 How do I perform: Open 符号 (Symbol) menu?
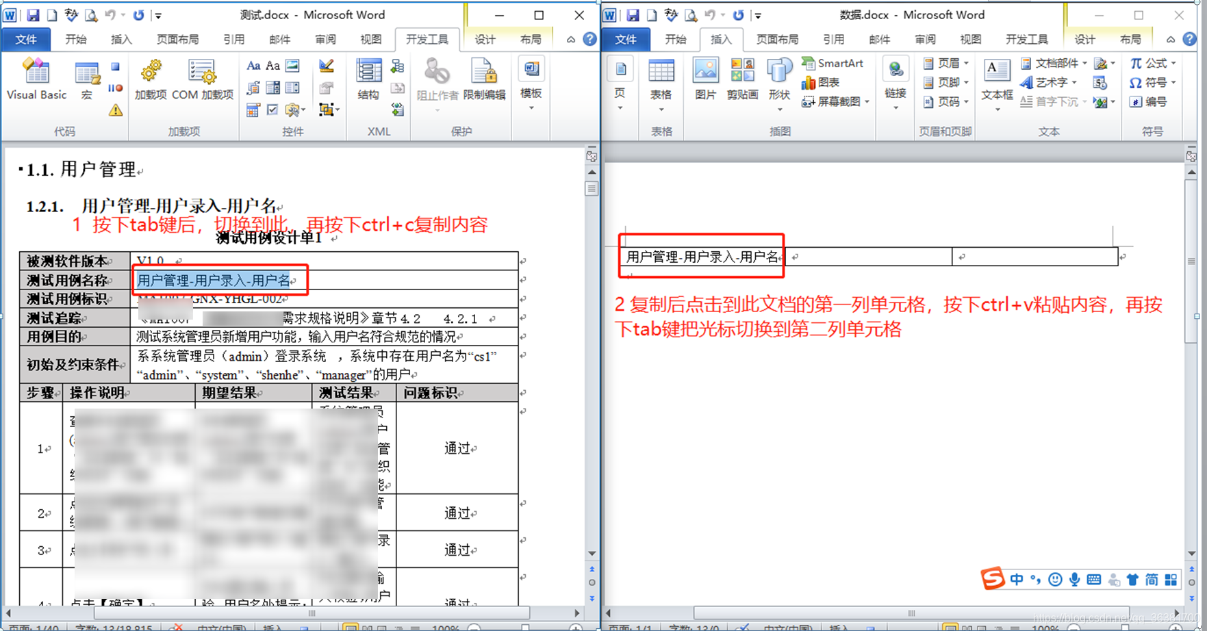(x=1153, y=82)
